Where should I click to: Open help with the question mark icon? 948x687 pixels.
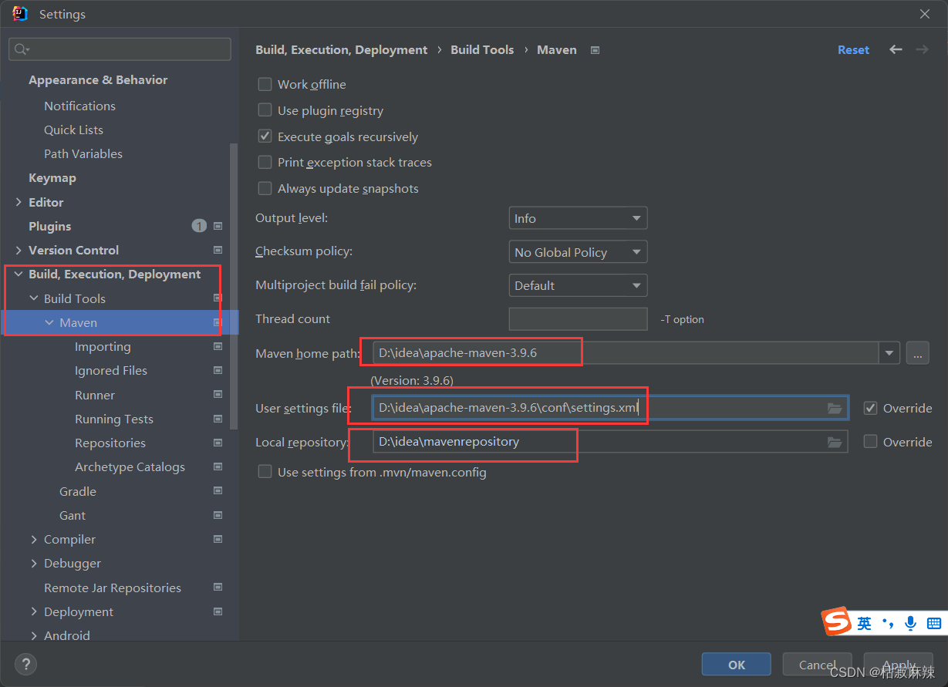pos(25,664)
